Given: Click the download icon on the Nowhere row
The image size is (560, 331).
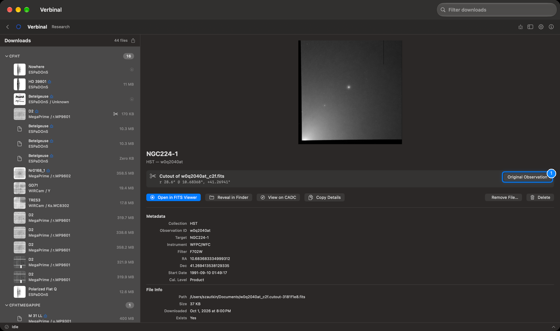Looking at the screenshot, I should click(x=132, y=70).
